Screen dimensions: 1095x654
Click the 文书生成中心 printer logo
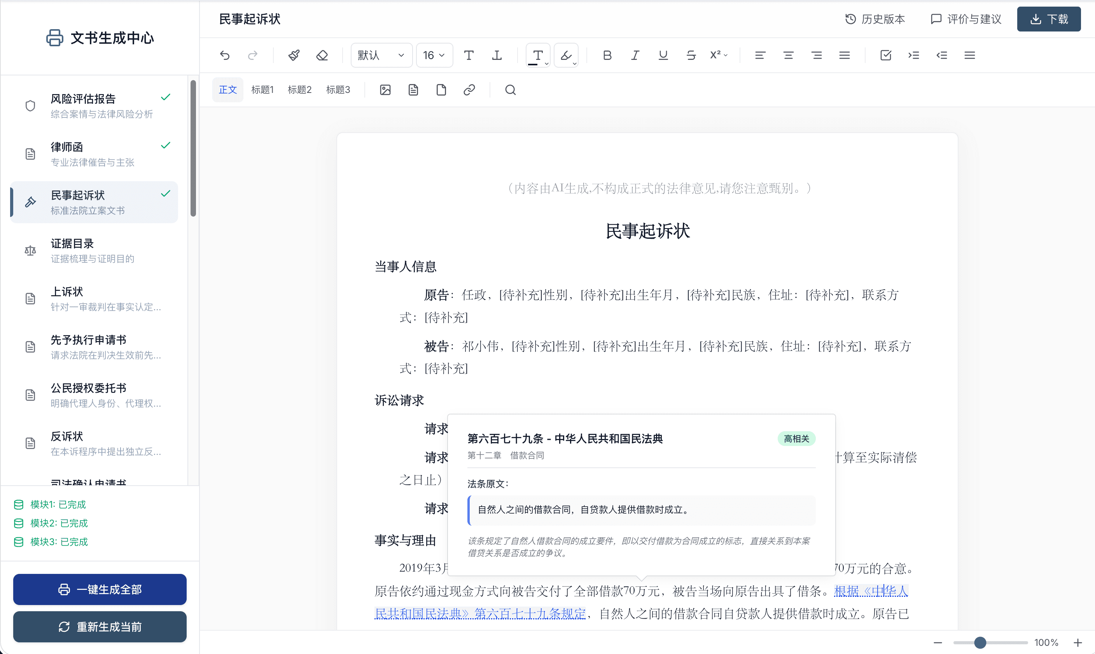(x=55, y=38)
